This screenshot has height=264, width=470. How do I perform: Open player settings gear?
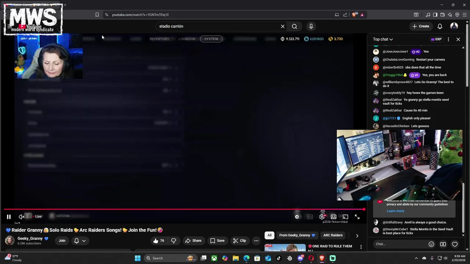tap(322, 217)
